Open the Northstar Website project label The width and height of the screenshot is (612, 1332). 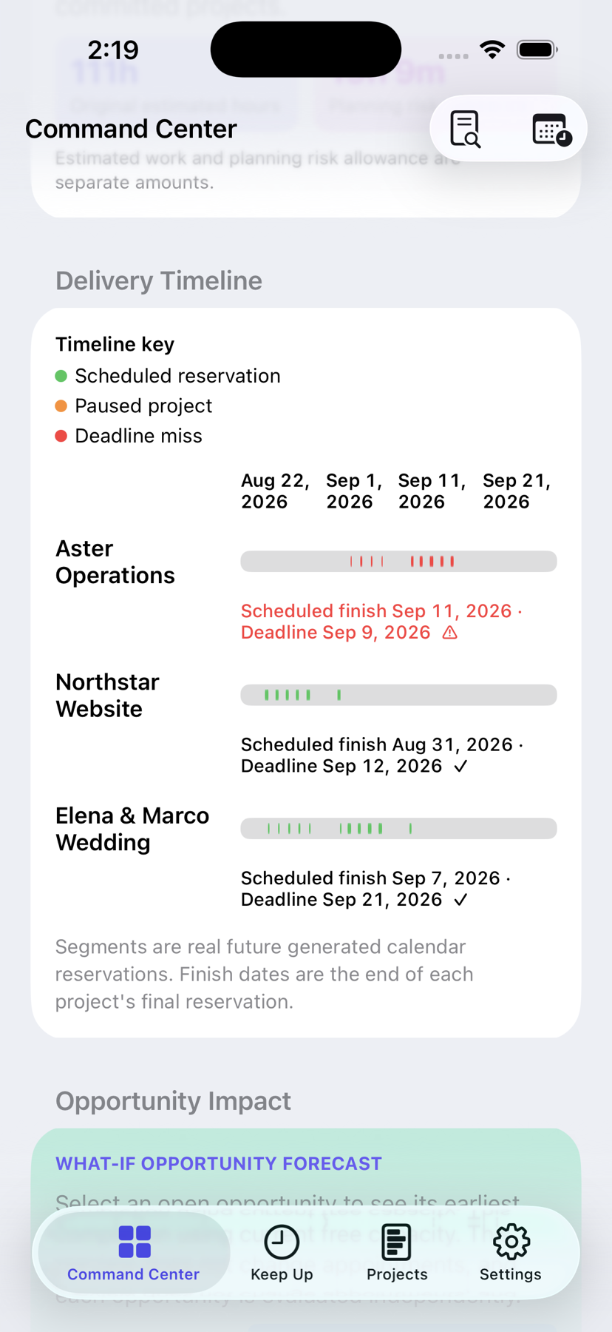pos(107,696)
